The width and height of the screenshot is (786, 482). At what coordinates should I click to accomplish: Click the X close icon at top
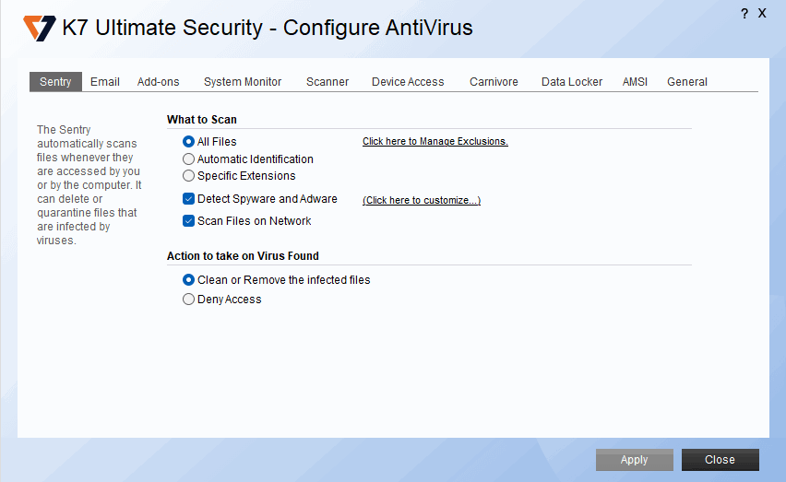coord(762,13)
